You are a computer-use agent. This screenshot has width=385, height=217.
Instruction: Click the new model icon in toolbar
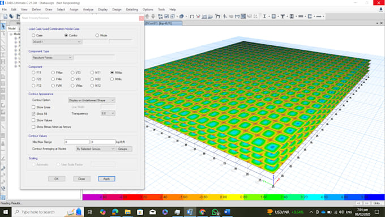(x=6, y=16)
